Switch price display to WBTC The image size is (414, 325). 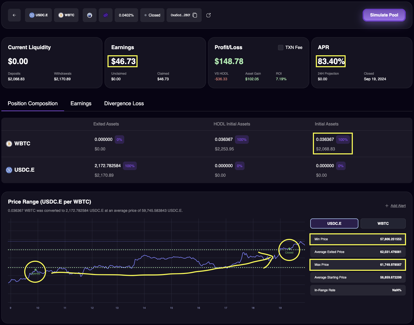pyautogui.click(x=383, y=223)
